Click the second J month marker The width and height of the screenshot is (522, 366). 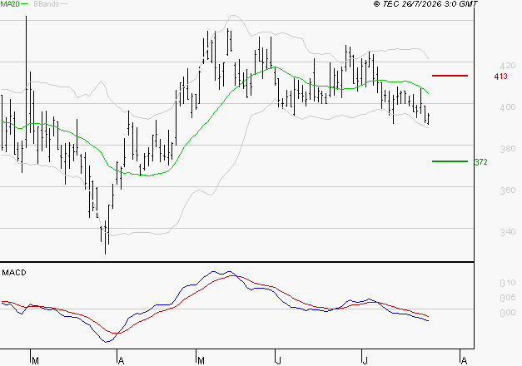click(365, 361)
